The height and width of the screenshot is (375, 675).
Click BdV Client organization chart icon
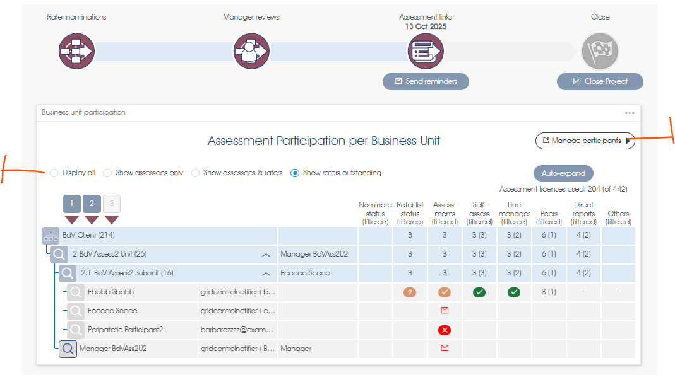coord(51,235)
